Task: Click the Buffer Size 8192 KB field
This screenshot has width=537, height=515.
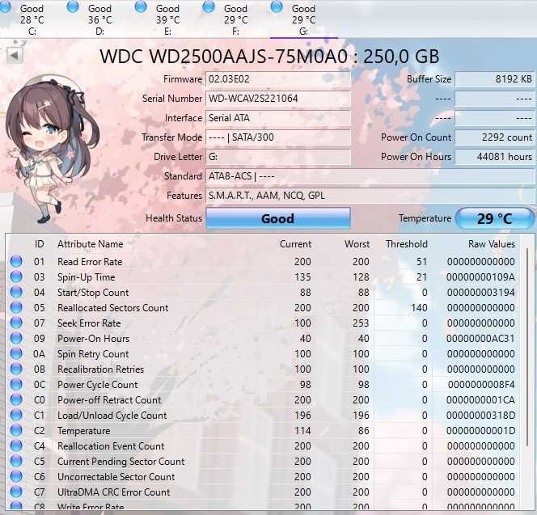Action: click(x=494, y=79)
